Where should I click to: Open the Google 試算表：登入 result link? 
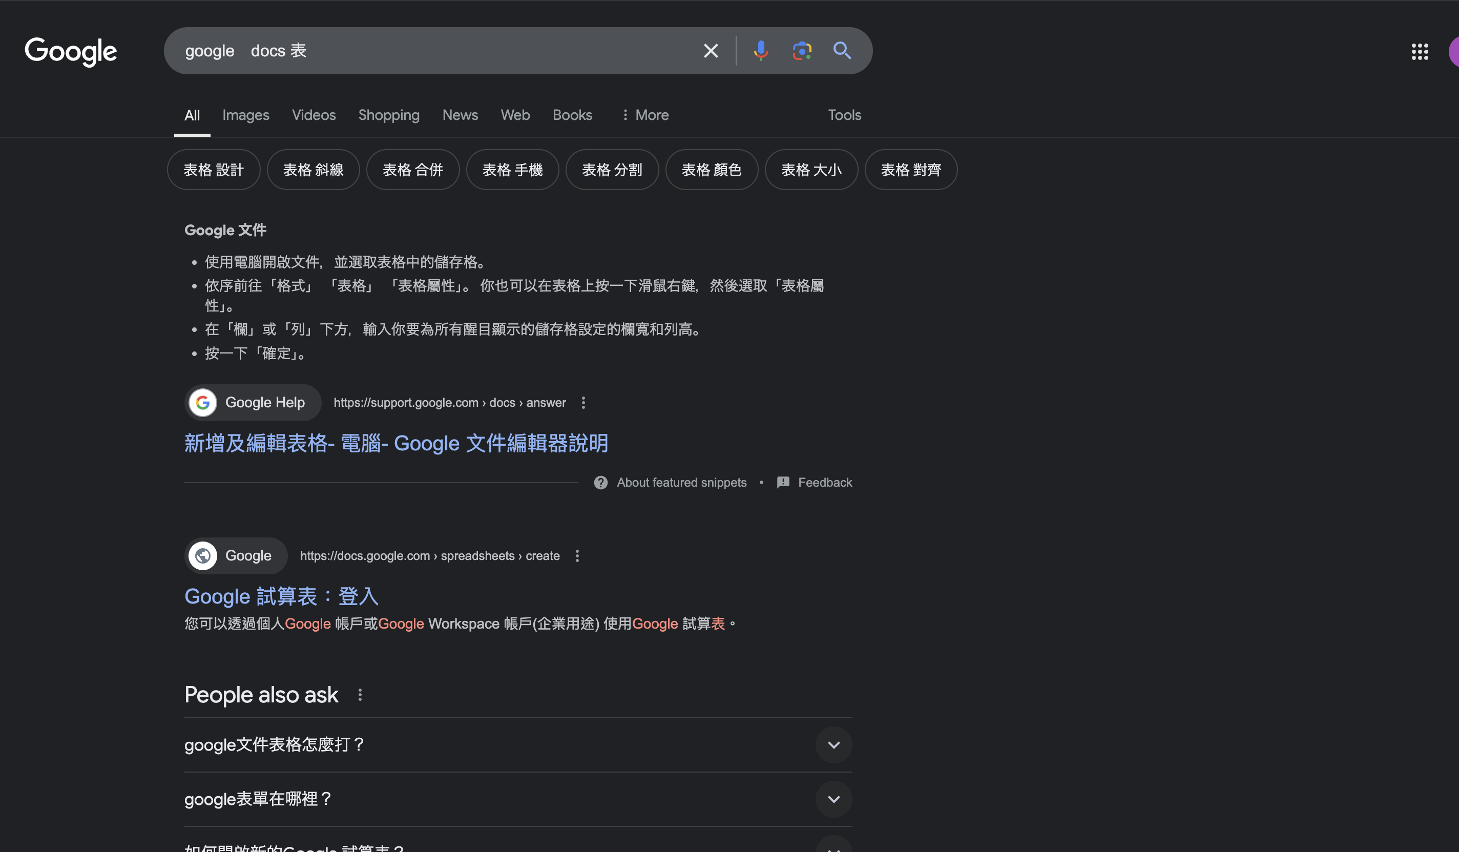(x=281, y=596)
